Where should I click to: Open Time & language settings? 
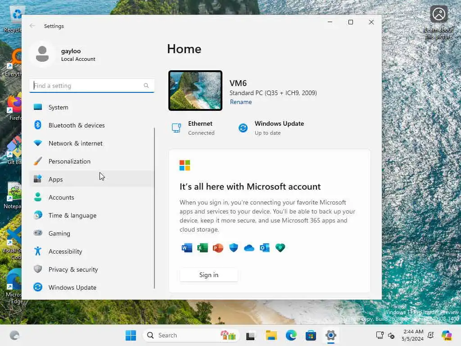(x=91, y=215)
